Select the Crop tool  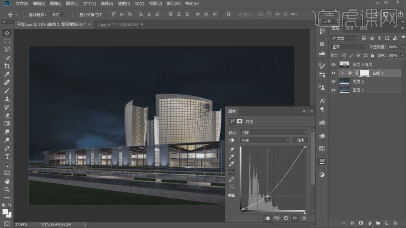[x=7, y=66]
